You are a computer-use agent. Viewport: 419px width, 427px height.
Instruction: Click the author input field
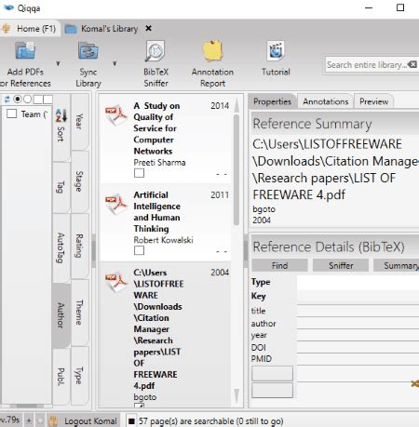point(358,323)
